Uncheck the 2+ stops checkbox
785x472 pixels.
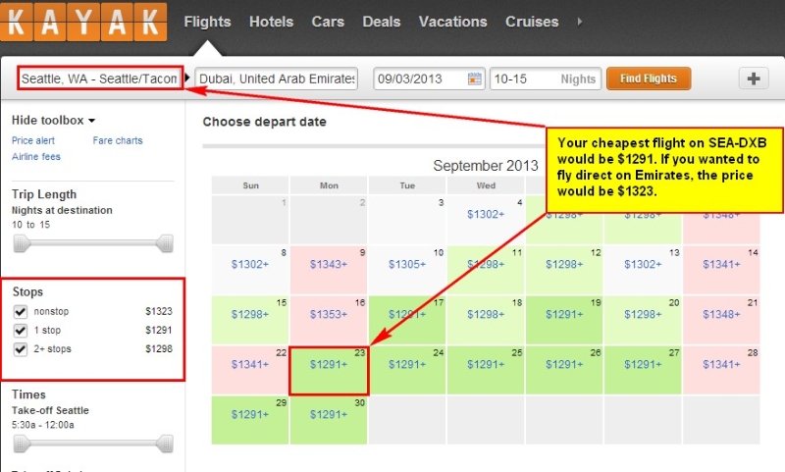[x=20, y=349]
